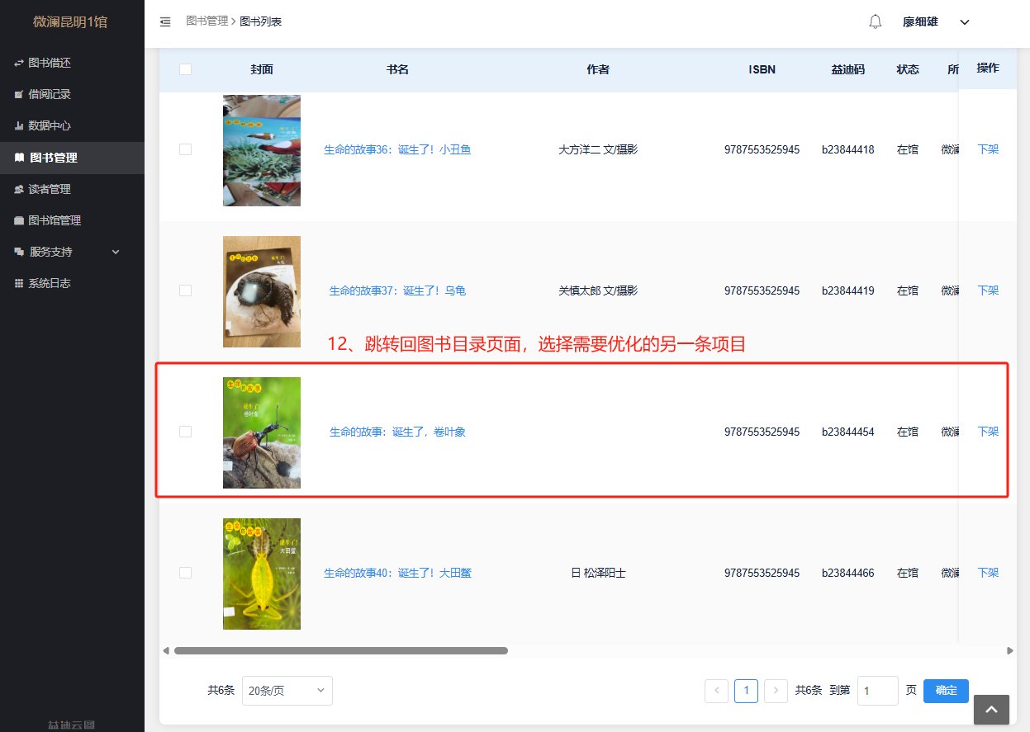1030x732 pixels.
Task: Click the page number input field
Action: click(x=877, y=691)
